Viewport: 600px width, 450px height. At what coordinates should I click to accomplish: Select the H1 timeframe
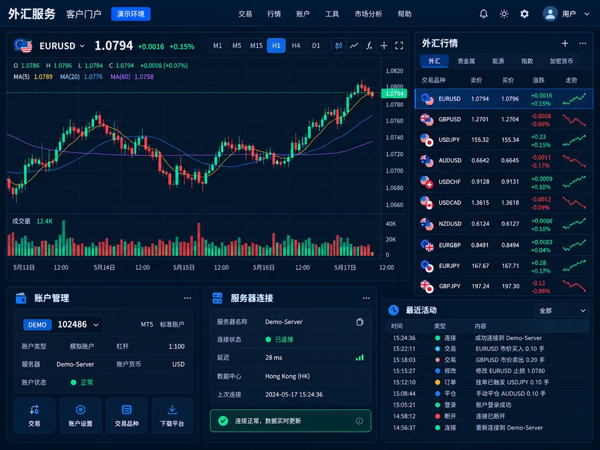[x=276, y=45]
